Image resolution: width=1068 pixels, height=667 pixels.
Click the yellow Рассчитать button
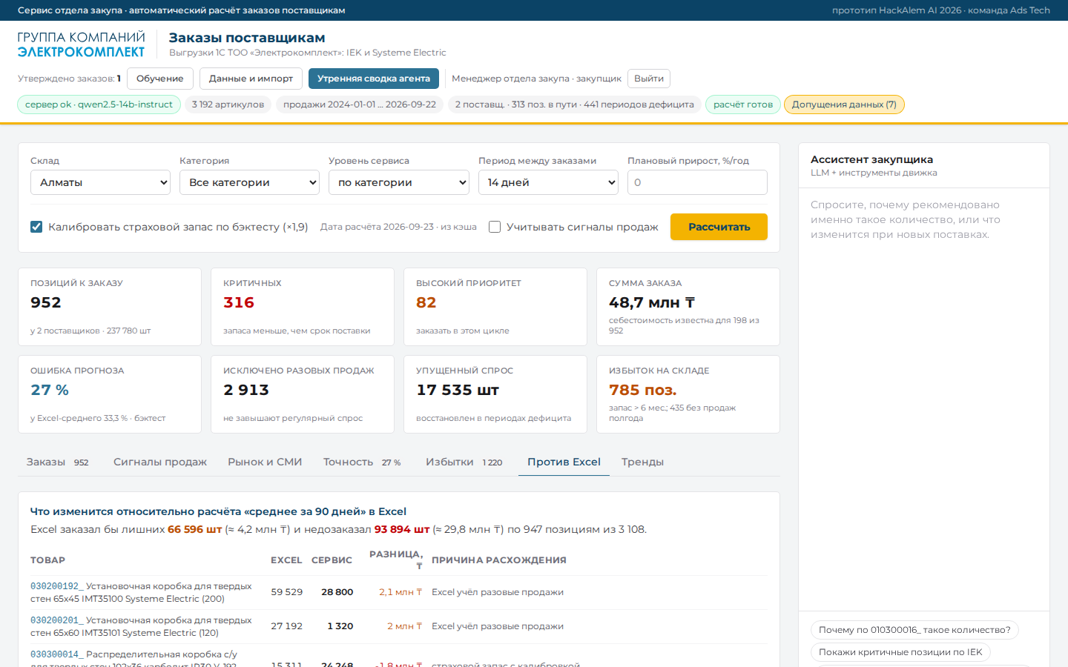(x=719, y=227)
